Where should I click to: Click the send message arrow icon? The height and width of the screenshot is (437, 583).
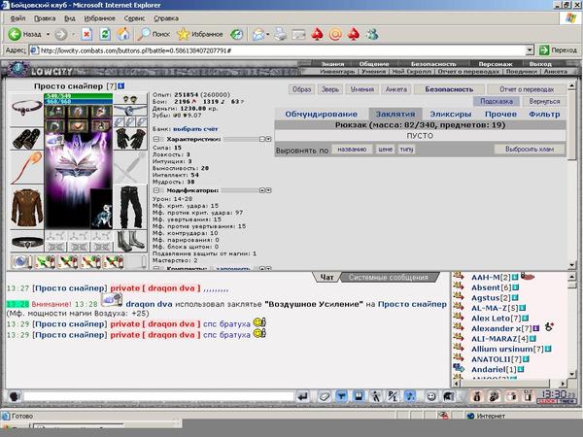tap(302, 396)
